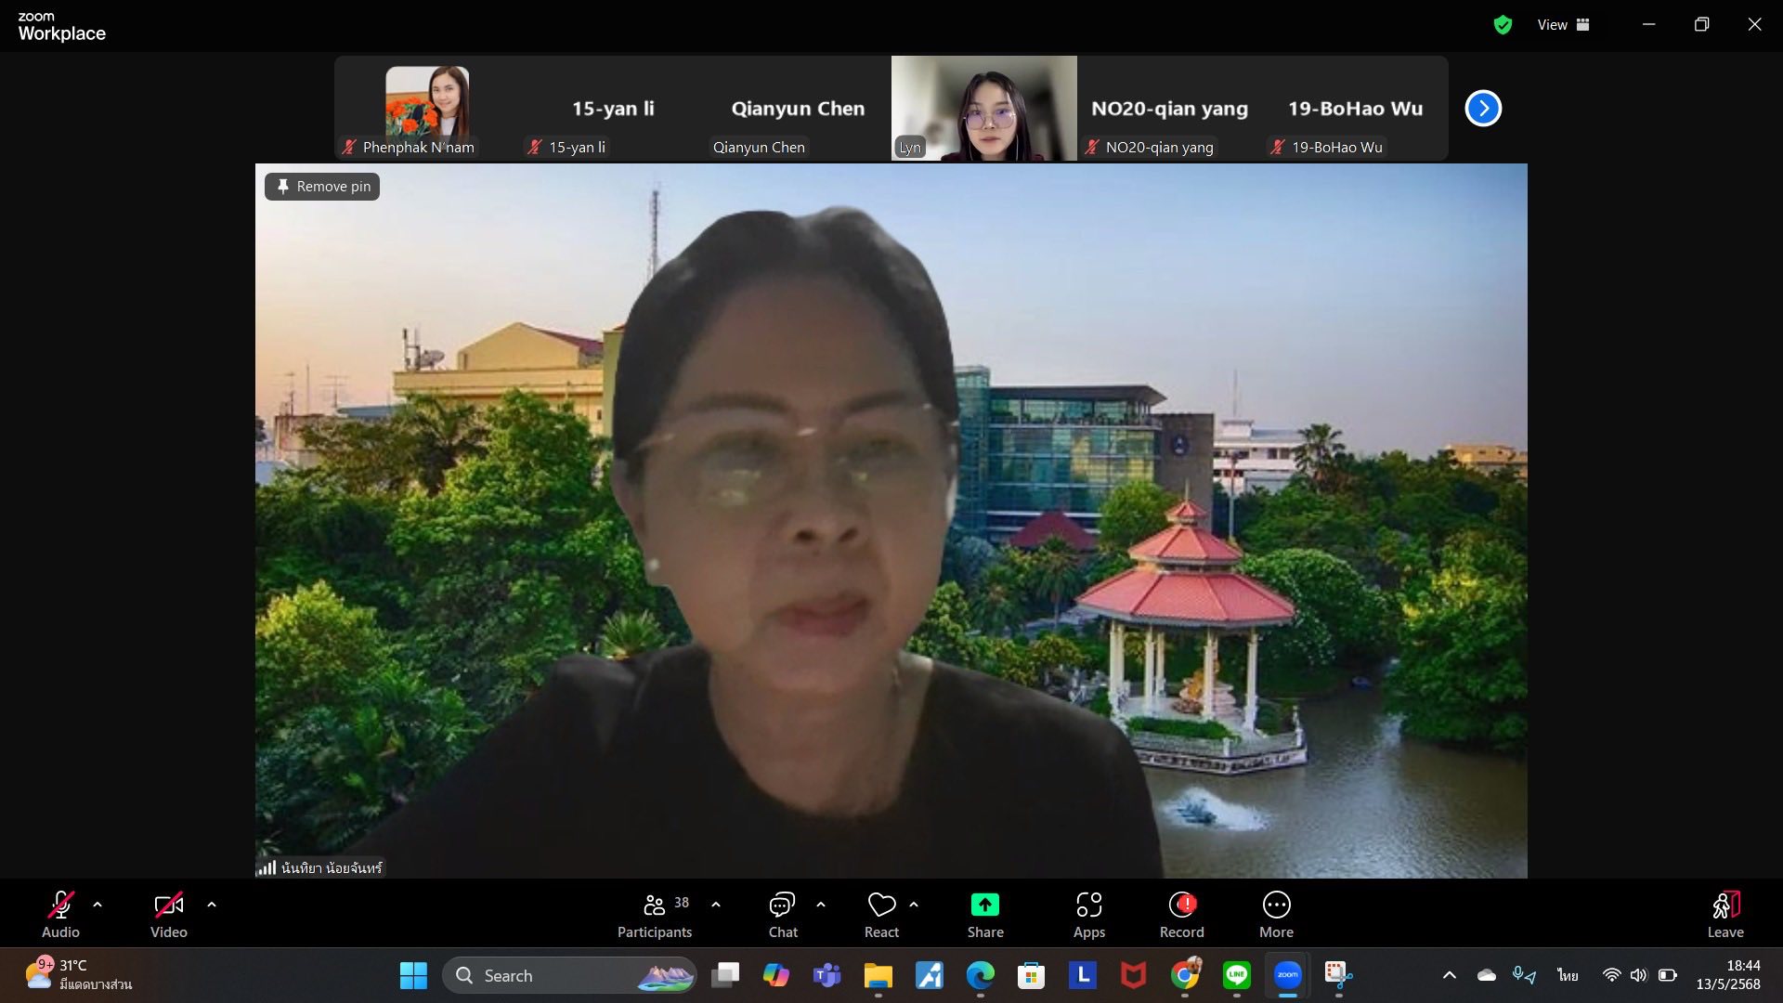Remove pin from the pinned video
This screenshot has height=1003, width=1783.
click(322, 187)
